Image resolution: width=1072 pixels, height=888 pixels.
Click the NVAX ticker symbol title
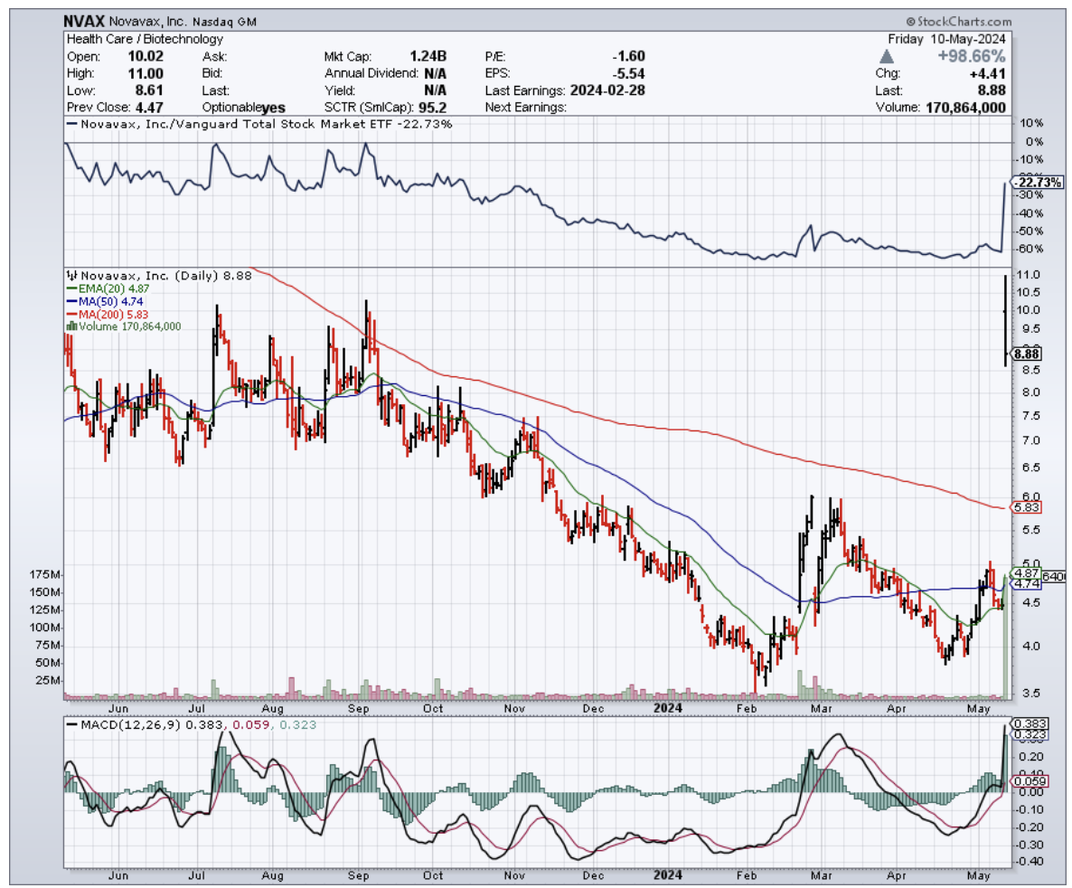83,20
